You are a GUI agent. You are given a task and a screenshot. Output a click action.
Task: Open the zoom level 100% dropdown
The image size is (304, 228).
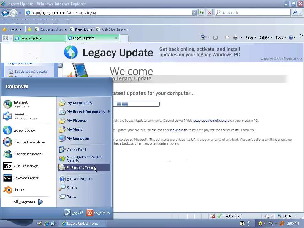point(296,216)
